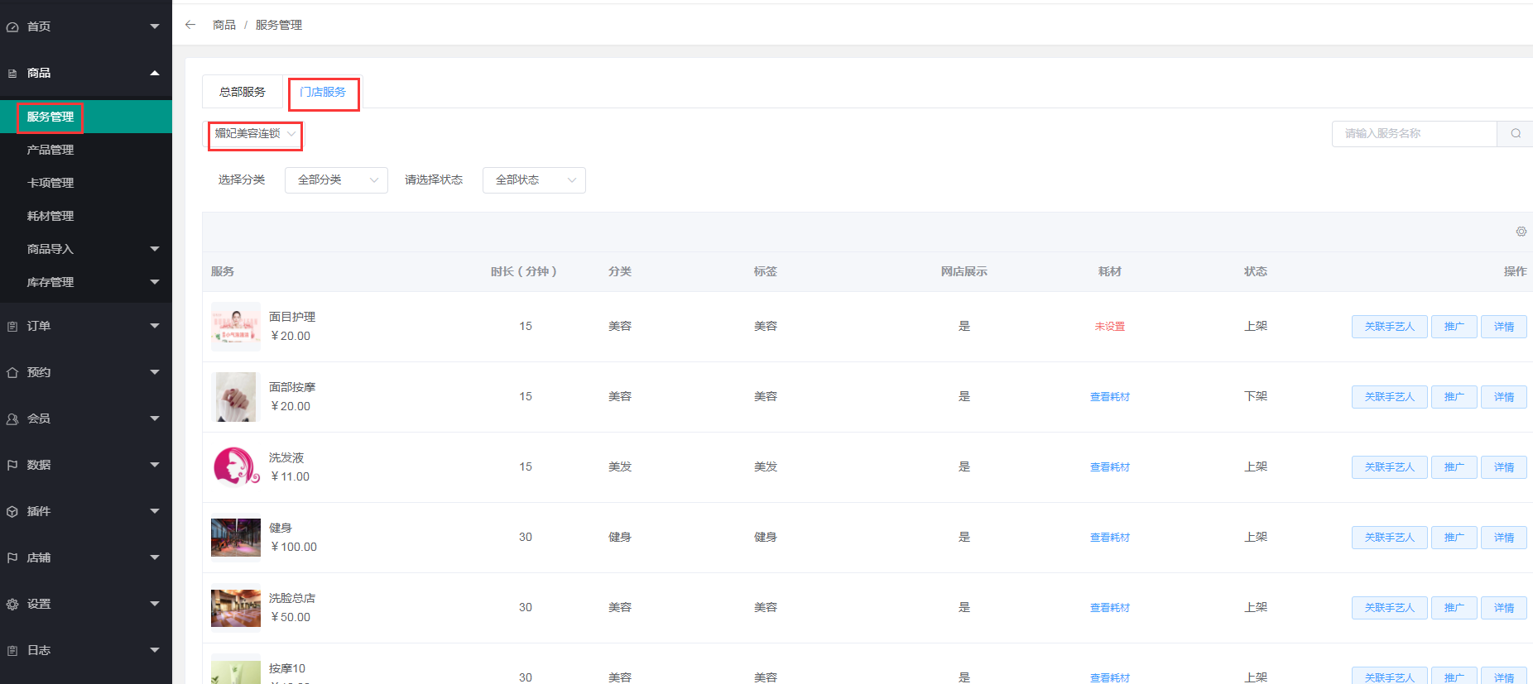The image size is (1533, 684).
Task: Open the 媚妃美容连锁 store dropdown
Action: pyautogui.click(x=254, y=134)
